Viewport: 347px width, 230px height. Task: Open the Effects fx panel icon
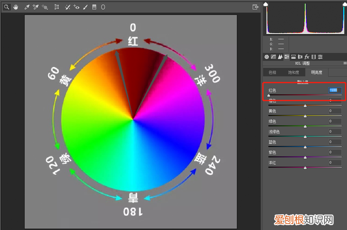(306, 56)
